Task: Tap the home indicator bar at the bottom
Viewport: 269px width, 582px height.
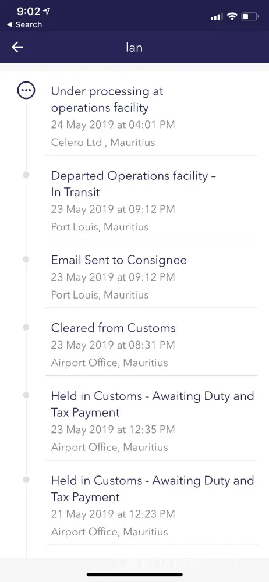Action: (x=134, y=574)
